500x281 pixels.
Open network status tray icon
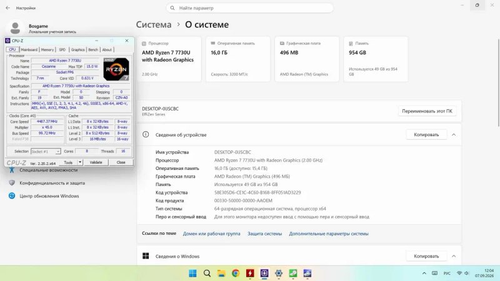click(x=459, y=274)
